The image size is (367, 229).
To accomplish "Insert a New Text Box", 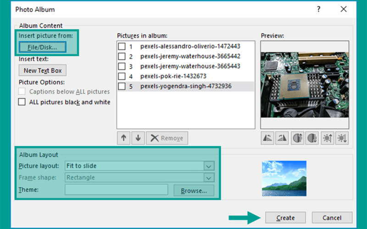I will 43,71.
